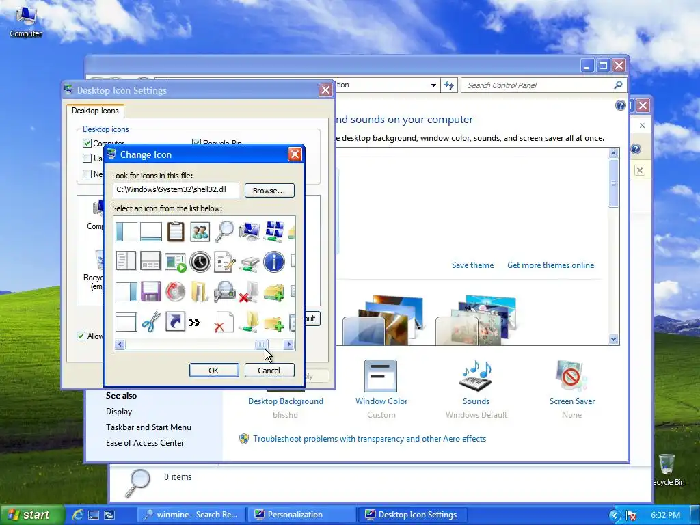The width and height of the screenshot is (700, 525).
Task: Click the Show Desktop quick launch icon
Action: pyautogui.click(x=93, y=515)
